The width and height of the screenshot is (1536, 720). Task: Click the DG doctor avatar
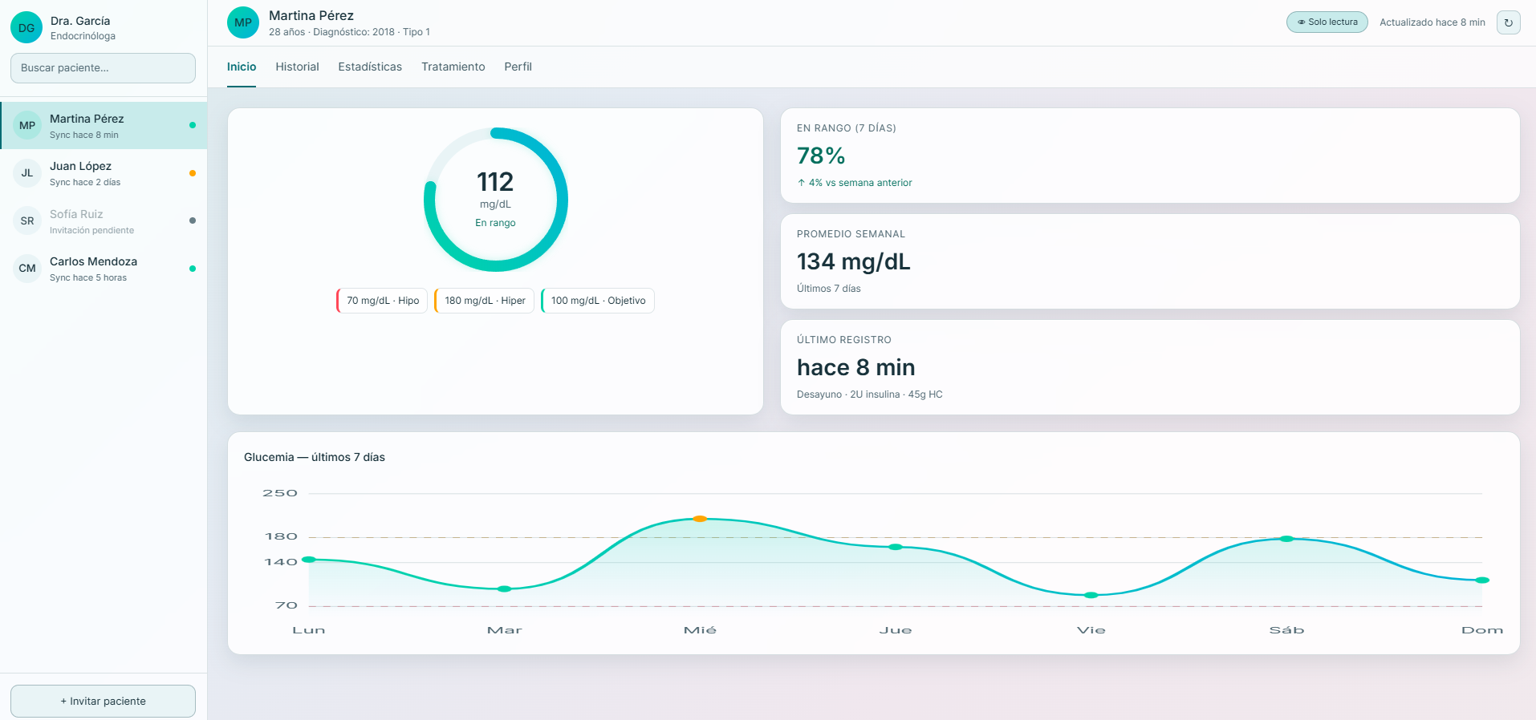click(x=26, y=27)
